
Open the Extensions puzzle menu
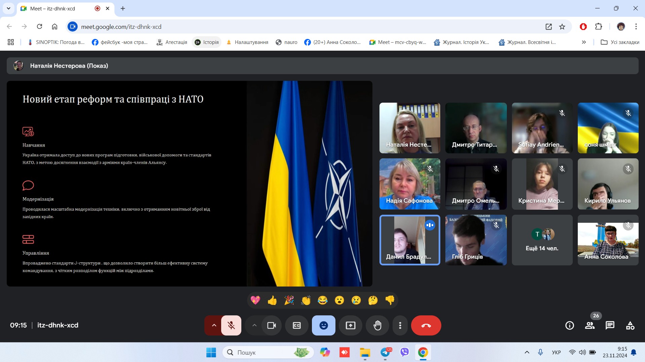pyautogui.click(x=599, y=27)
